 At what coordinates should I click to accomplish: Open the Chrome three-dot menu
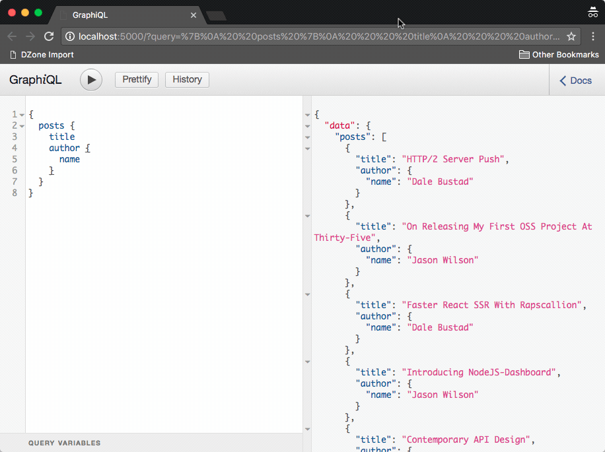click(593, 36)
